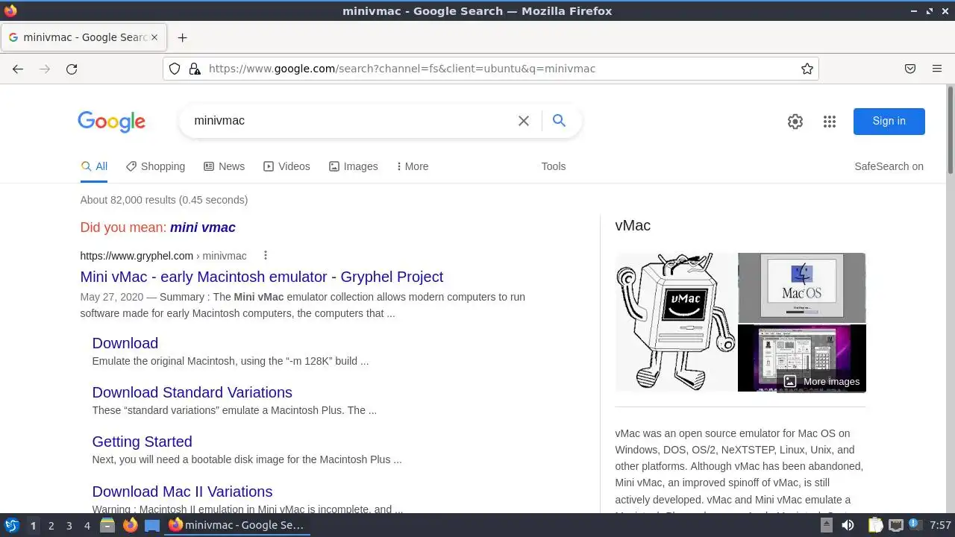Click the site padlock icon

click(x=195, y=69)
